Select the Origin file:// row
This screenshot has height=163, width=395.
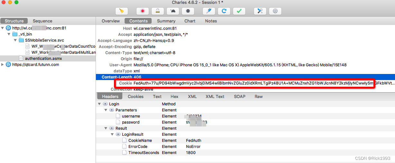pos(245,59)
